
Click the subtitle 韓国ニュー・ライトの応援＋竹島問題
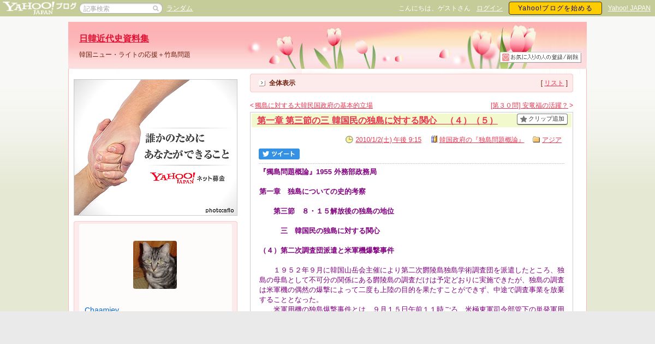tap(135, 55)
